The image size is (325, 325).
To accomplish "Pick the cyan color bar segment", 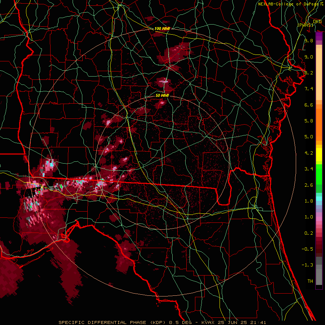I will click(319, 199).
